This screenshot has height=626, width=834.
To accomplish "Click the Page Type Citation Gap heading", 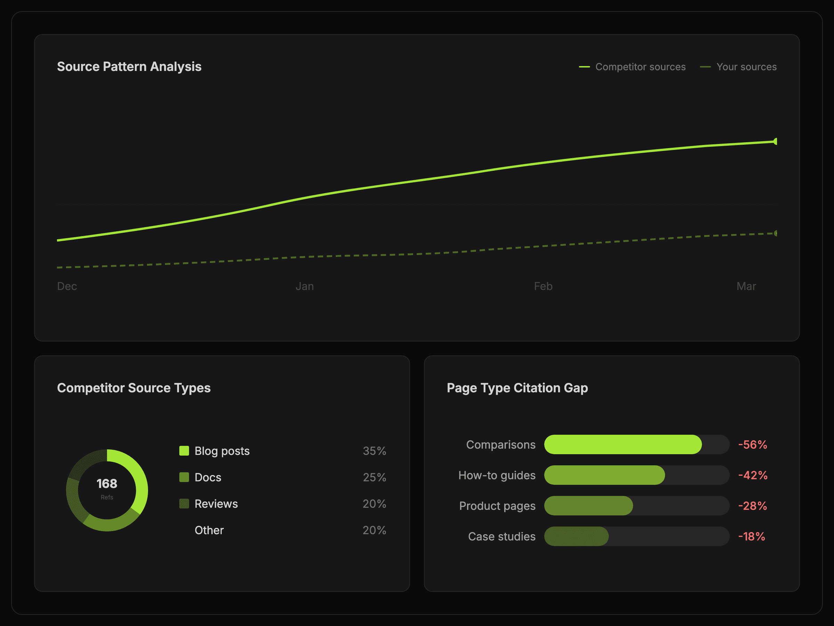I will [x=517, y=388].
